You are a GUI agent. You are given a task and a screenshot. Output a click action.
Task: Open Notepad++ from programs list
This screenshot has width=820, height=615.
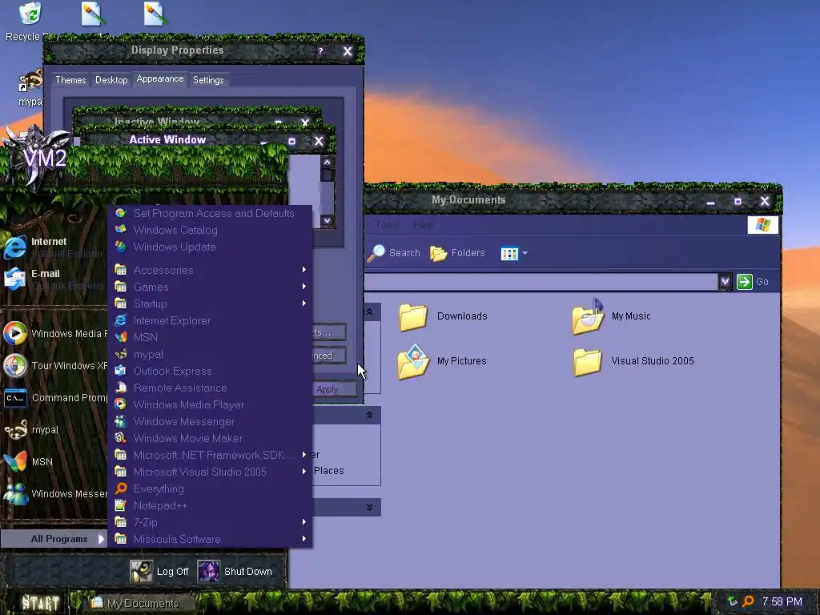[x=210, y=505]
